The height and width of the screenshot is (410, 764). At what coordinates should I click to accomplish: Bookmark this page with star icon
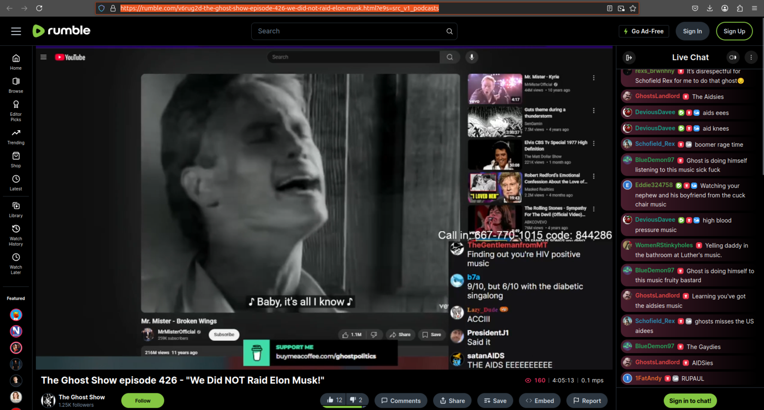(633, 8)
